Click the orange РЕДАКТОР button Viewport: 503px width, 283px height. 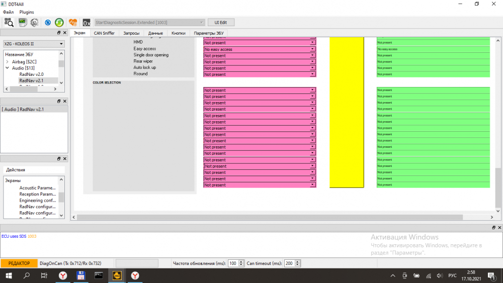pos(19,263)
